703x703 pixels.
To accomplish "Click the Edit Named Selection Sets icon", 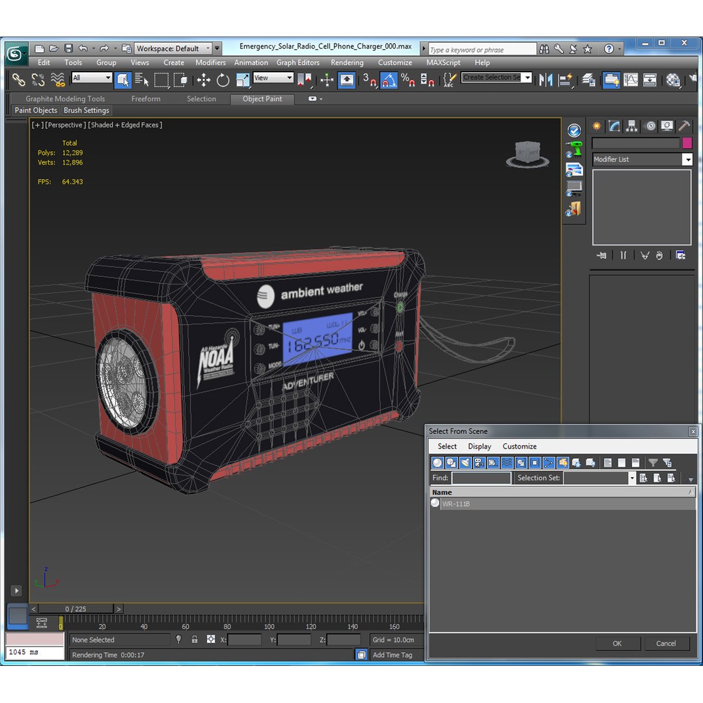I will point(449,80).
